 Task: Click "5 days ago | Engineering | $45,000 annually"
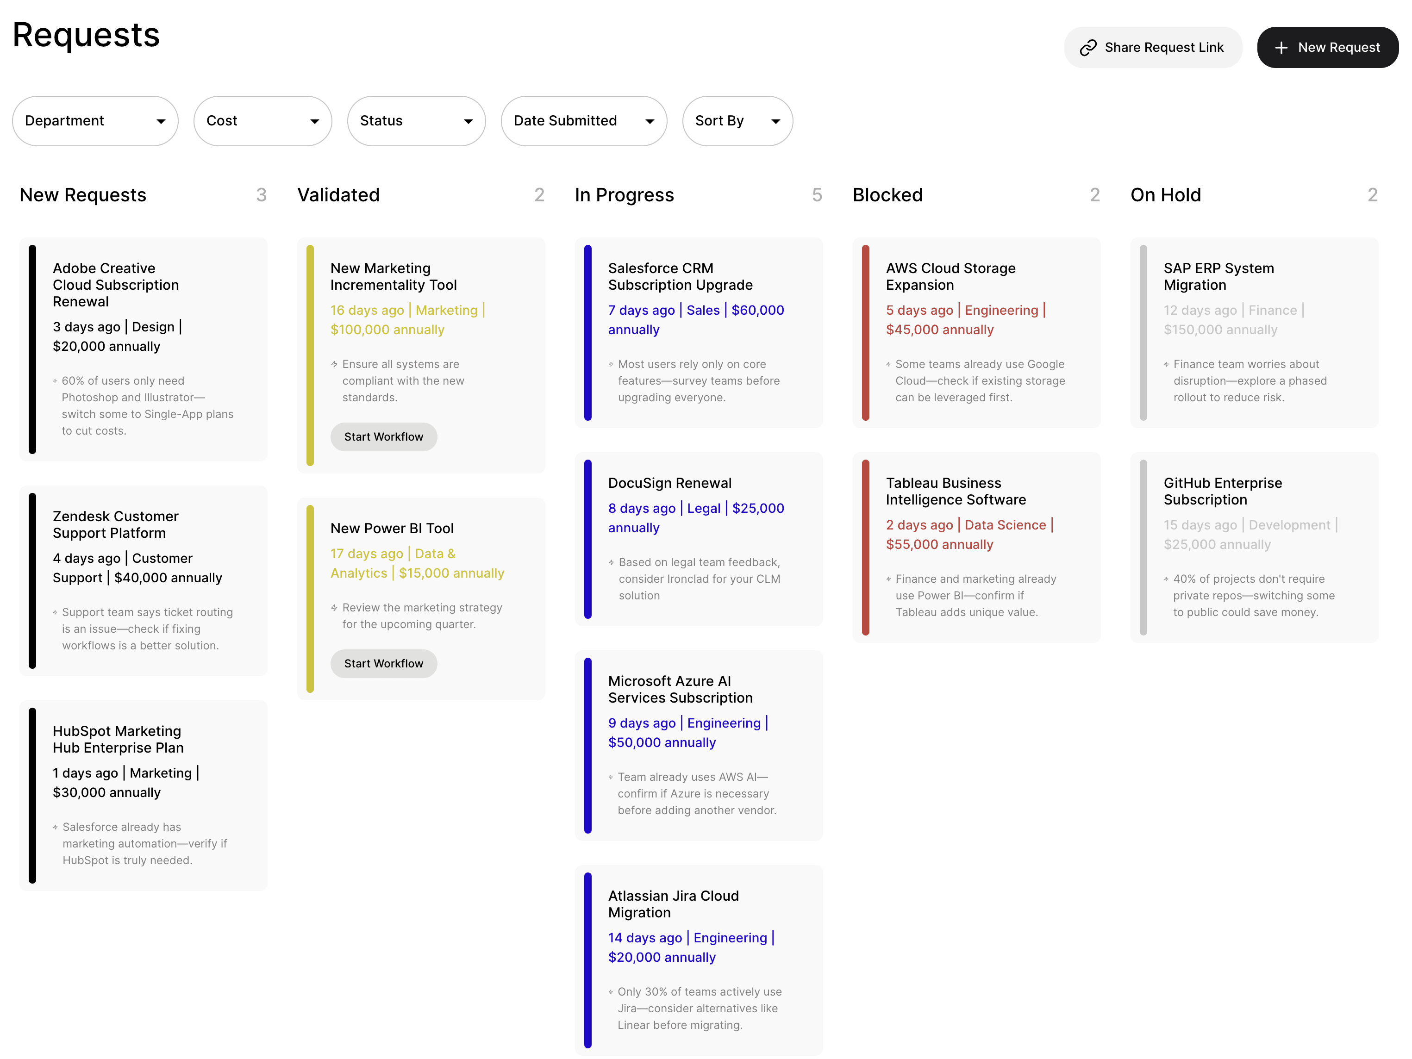point(966,320)
